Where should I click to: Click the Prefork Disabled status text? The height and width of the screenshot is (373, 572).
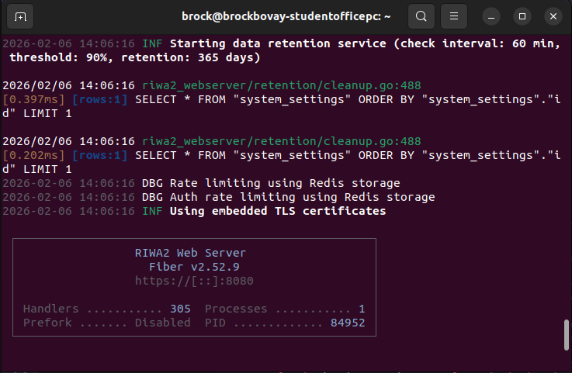106,323
